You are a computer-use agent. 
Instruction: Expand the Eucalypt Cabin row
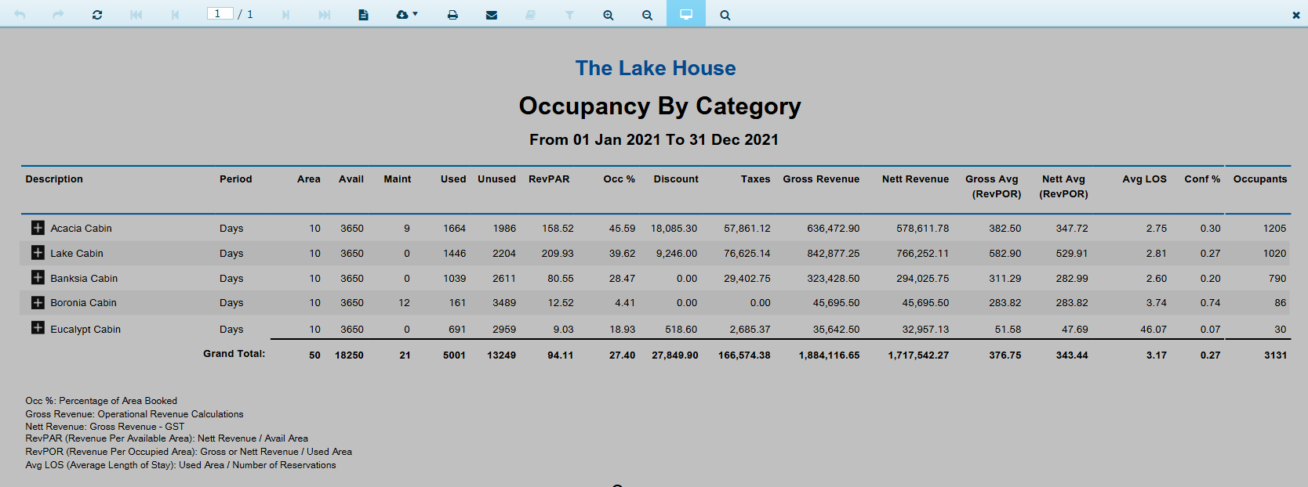38,327
